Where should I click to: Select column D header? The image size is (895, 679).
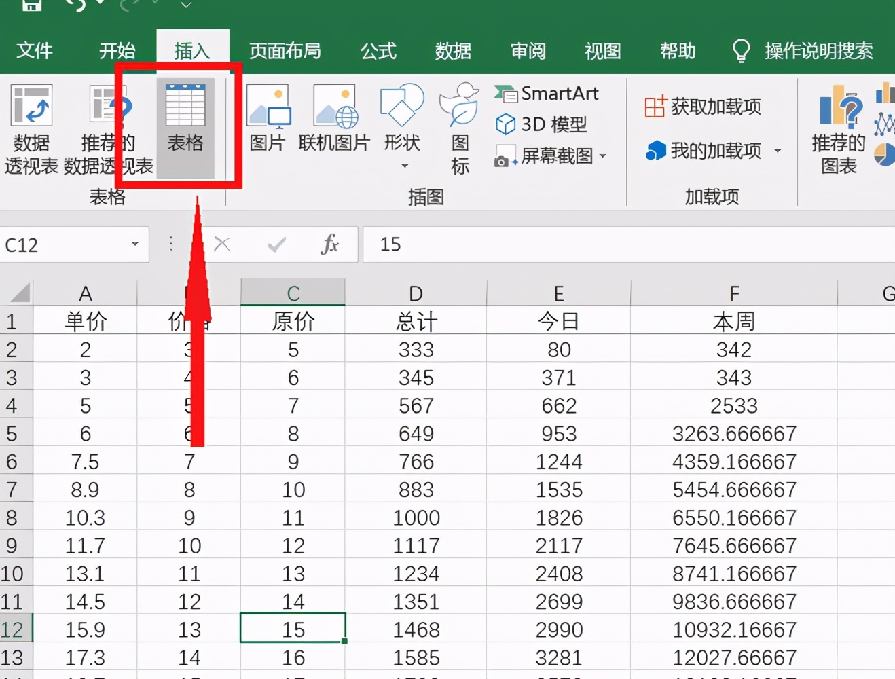416,293
